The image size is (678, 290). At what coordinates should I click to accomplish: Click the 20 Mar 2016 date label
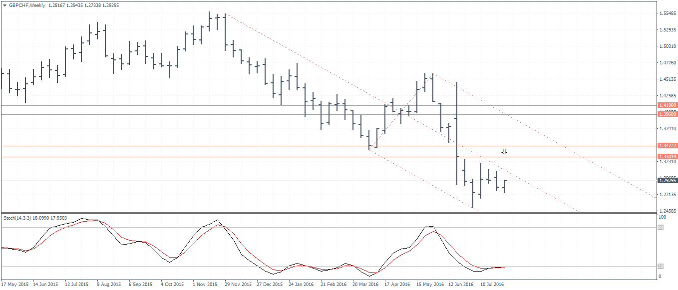point(366,285)
